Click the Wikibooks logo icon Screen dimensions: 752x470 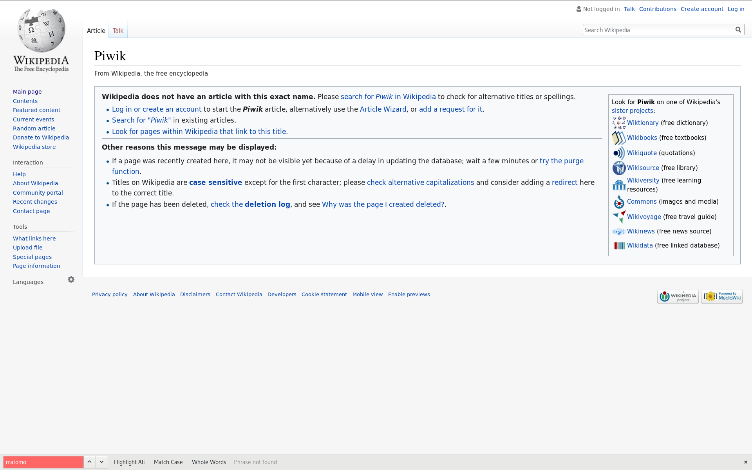point(619,138)
